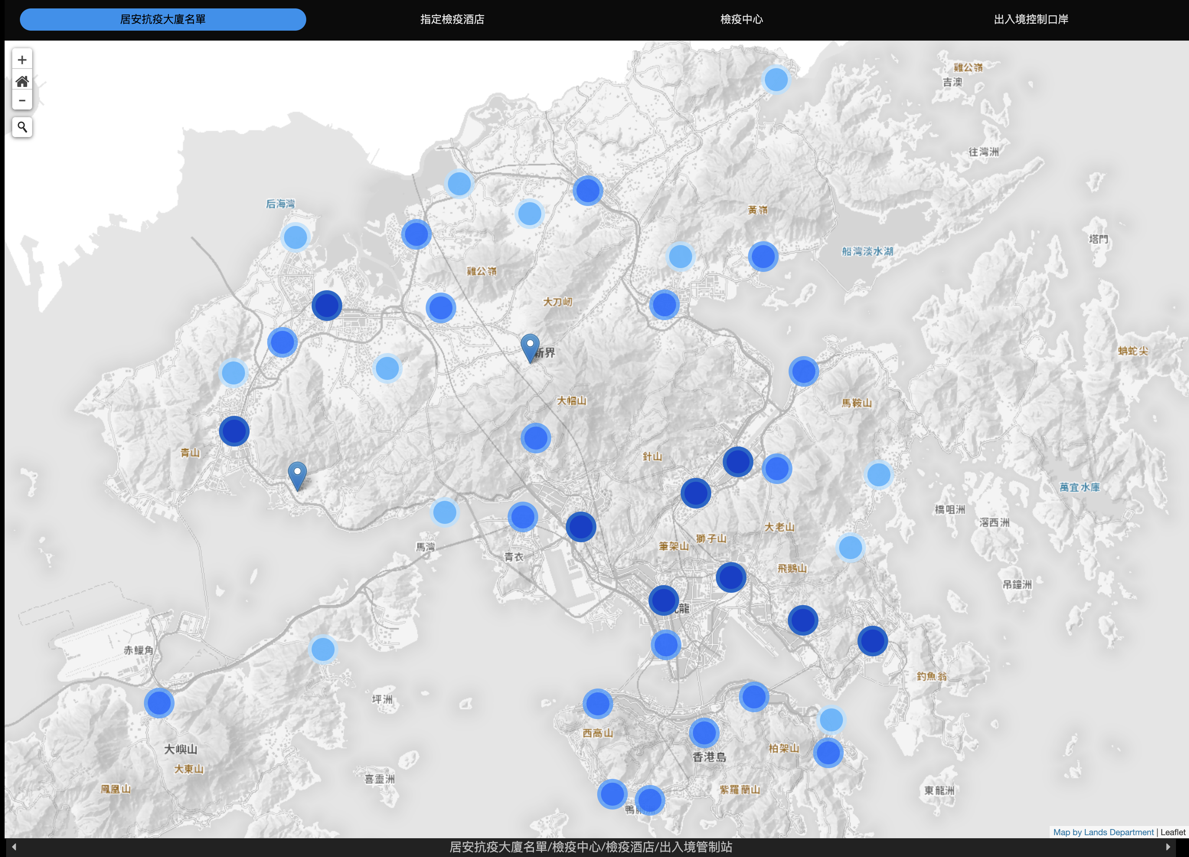This screenshot has width=1189, height=857.
Task: Select the 居安抗疫大廈名單 tab
Action: (x=163, y=20)
